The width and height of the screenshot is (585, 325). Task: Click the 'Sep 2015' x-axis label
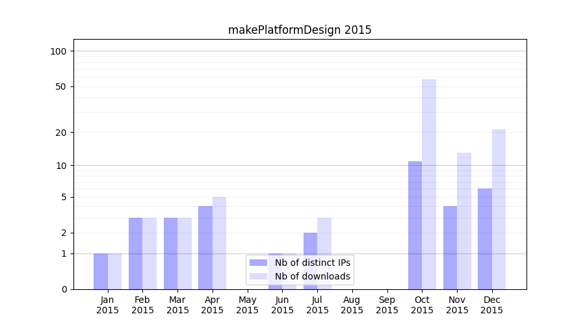(387, 305)
